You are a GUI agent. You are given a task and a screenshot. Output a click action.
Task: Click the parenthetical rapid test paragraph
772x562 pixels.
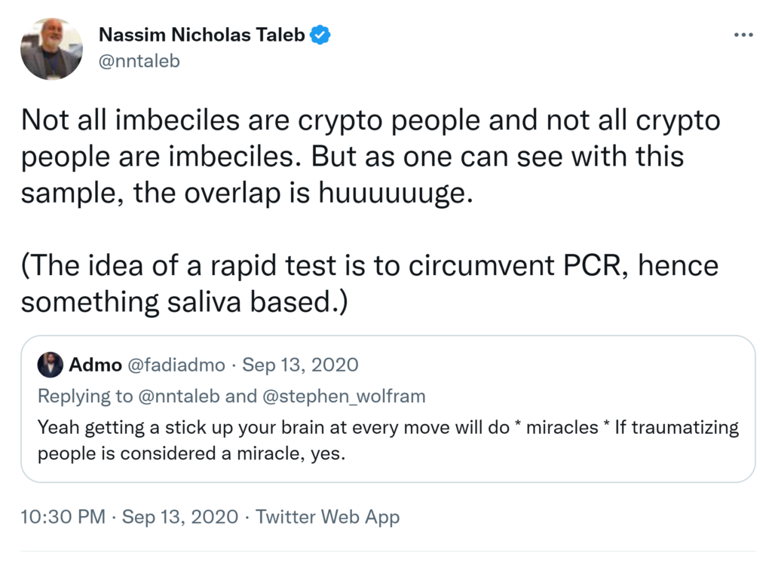click(x=369, y=283)
